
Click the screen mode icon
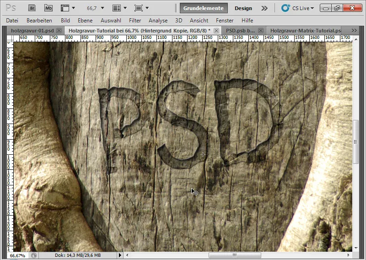click(139, 8)
